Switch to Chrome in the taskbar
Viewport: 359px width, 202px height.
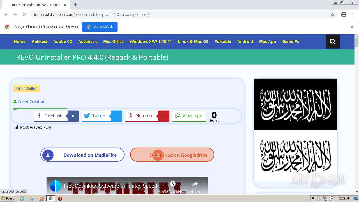(x=50, y=198)
